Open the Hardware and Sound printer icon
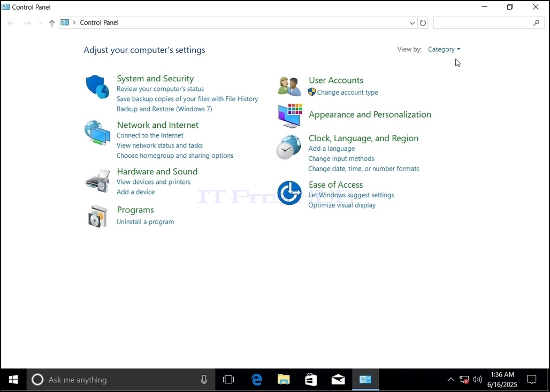The image size is (550, 392). [97, 181]
